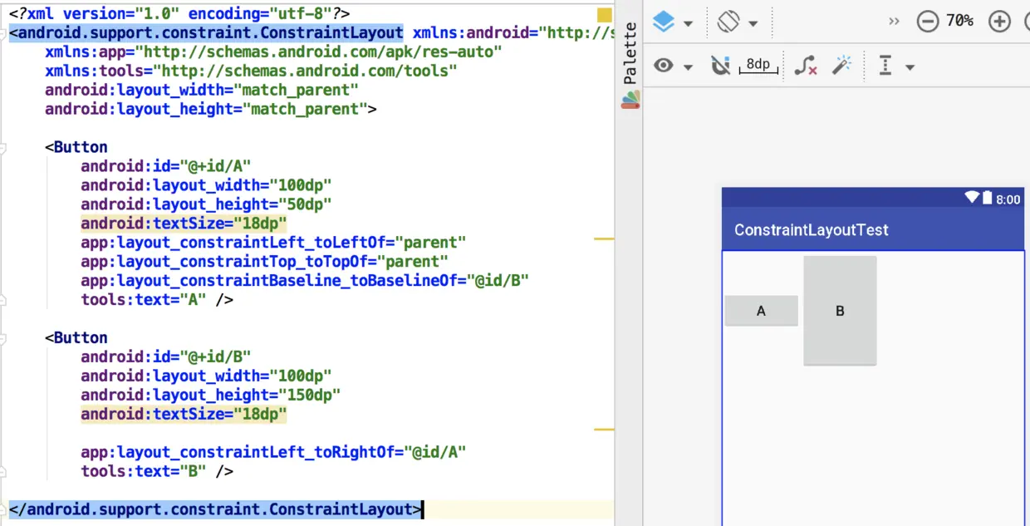Click warning stripe beside Button A constraintLeft line
Screen dimensions: 1030x526
click(x=604, y=239)
